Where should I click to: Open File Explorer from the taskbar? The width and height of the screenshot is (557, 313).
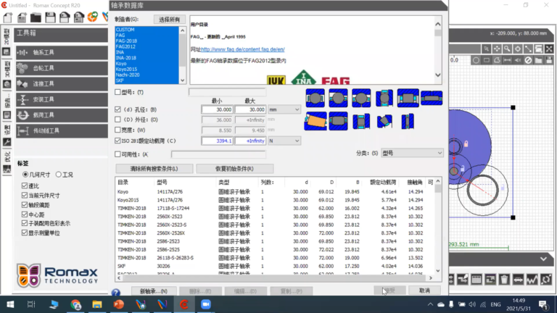(x=97, y=304)
